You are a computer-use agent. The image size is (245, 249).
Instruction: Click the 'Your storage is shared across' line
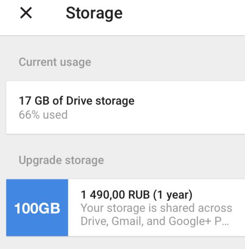pos(156,208)
